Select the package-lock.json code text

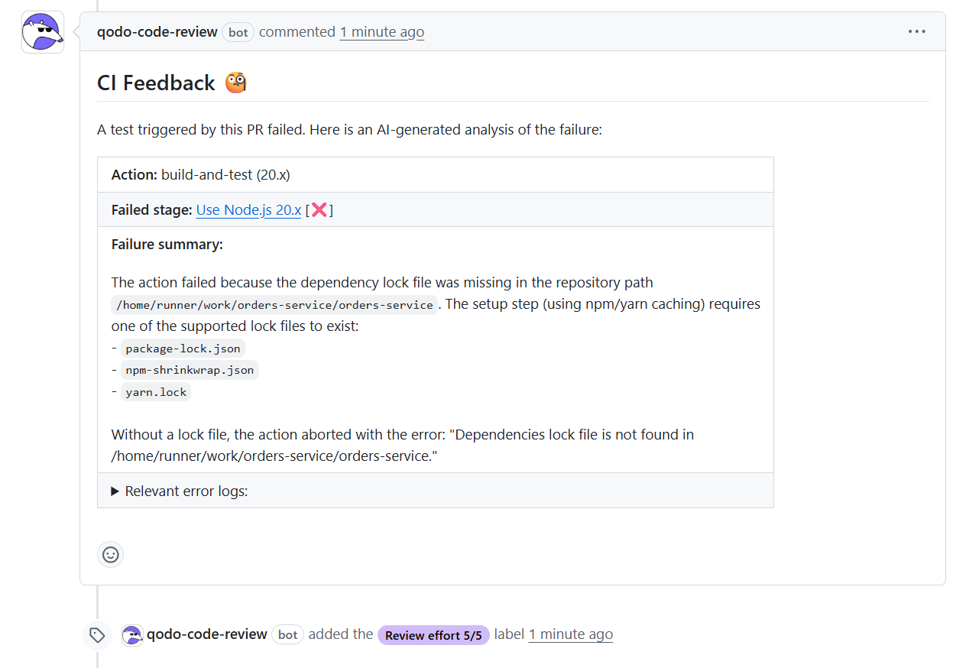click(x=183, y=348)
